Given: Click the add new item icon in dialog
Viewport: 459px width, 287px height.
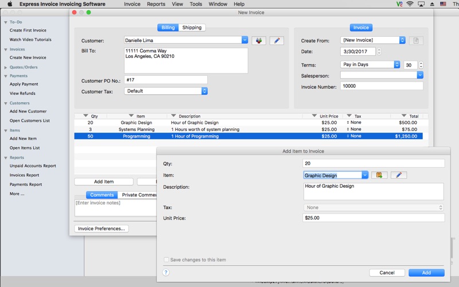Looking at the screenshot, I should [x=379, y=175].
